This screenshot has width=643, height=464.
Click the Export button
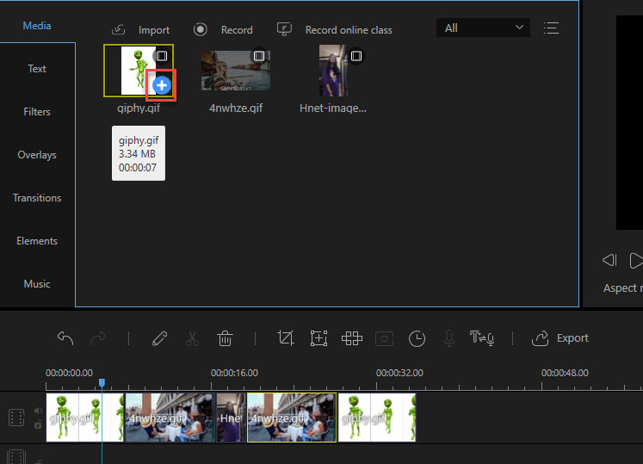click(x=560, y=338)
